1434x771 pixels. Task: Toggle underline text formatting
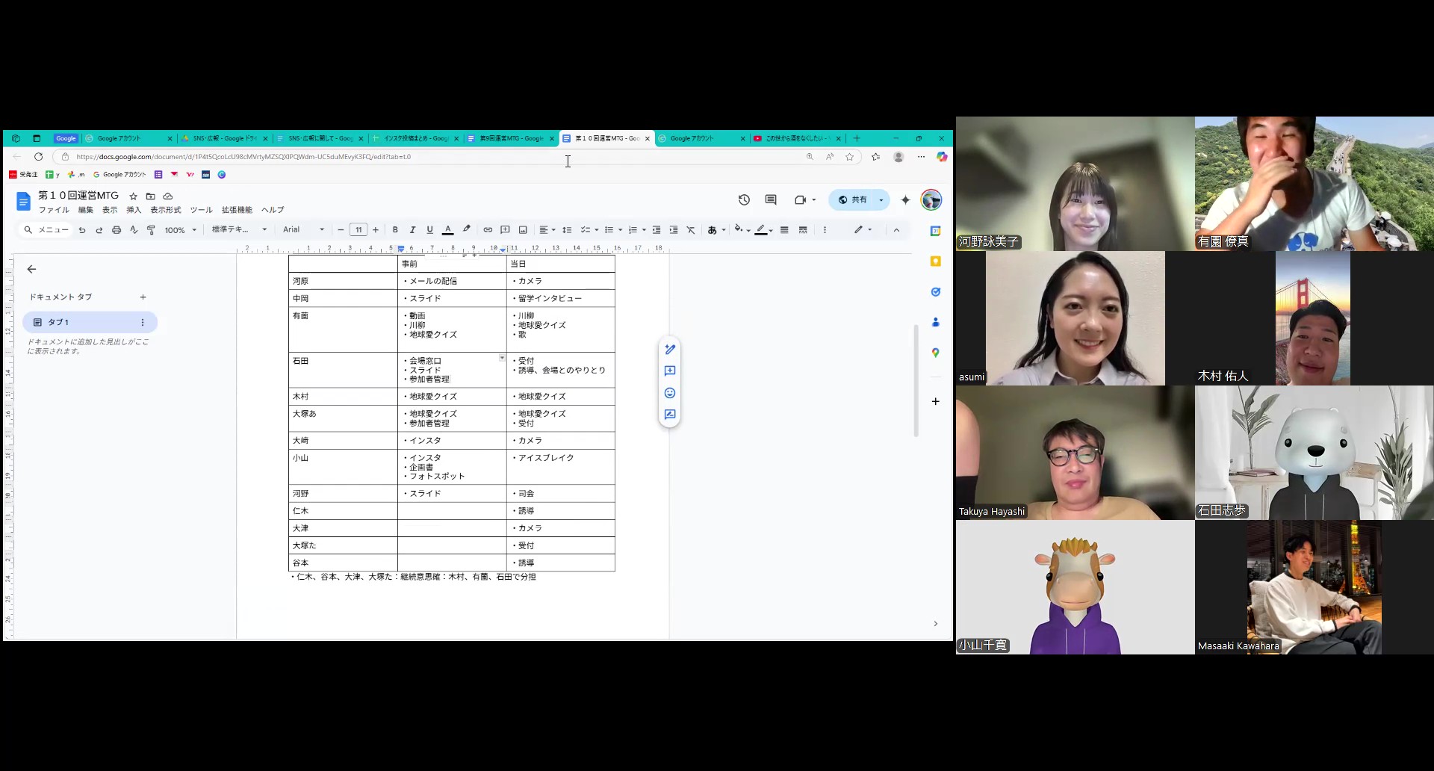429,230
